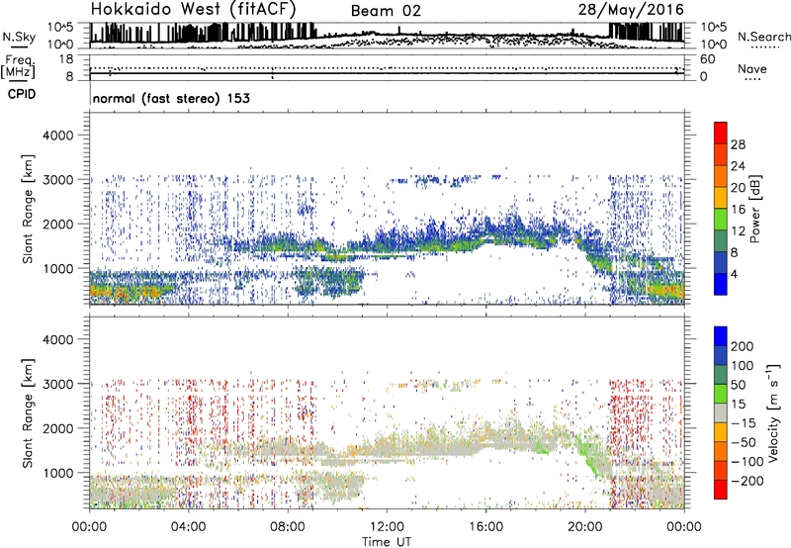The width and height of the screenshot is (791, 548).
Task: Click the "08:00" time tick label
Action: point(288,527)
